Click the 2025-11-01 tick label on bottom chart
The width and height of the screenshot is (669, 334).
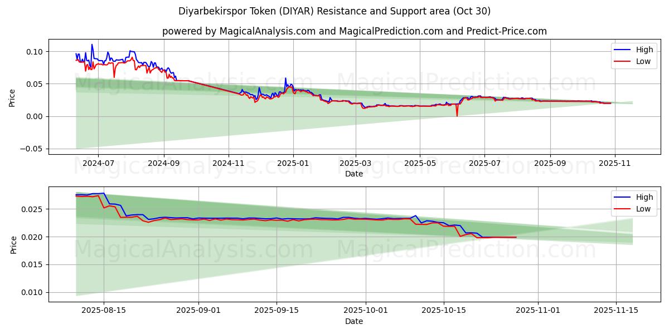click(x=538, y=311)
